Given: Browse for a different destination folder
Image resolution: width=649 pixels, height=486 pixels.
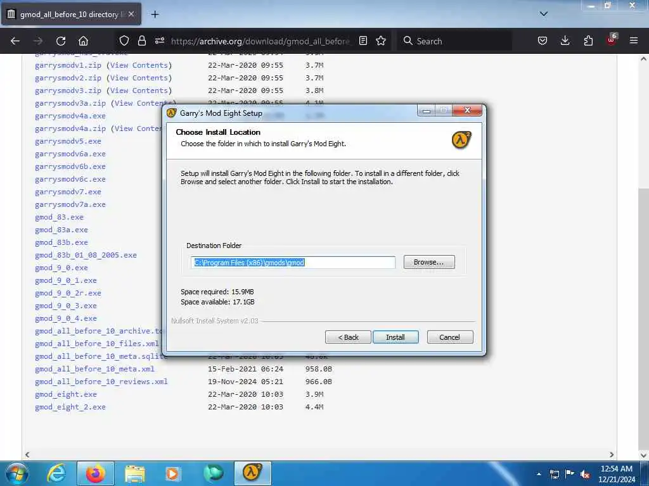Looking at the screenshot, I should [429, 262].
